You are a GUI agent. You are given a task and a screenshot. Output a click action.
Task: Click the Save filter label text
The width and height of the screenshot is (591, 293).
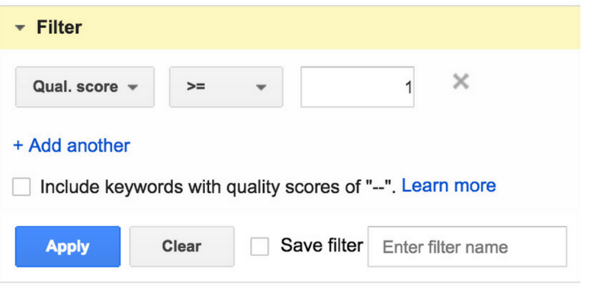(x=322, y=245)
